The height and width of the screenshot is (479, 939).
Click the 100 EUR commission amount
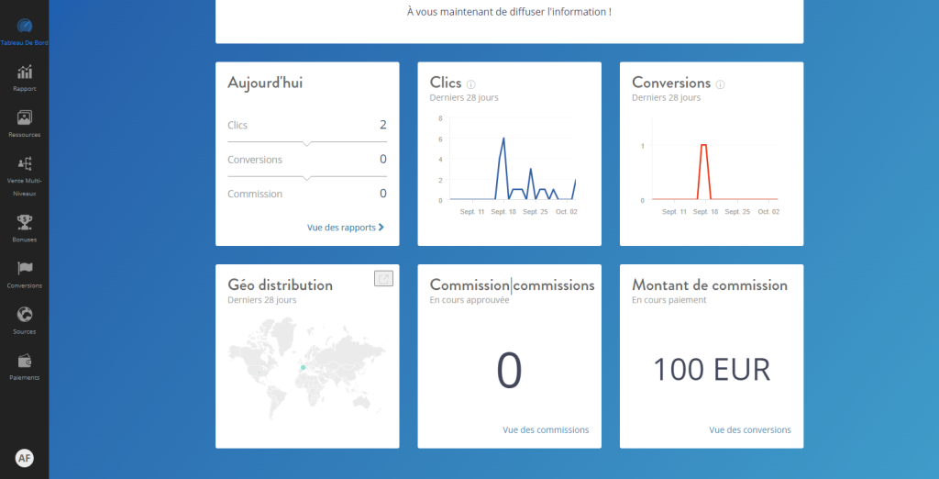pyautogui.click(x=712, y=370)
